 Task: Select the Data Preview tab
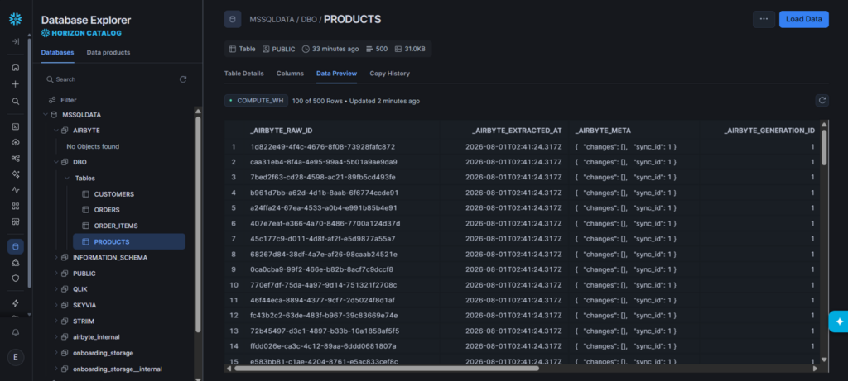336,74
